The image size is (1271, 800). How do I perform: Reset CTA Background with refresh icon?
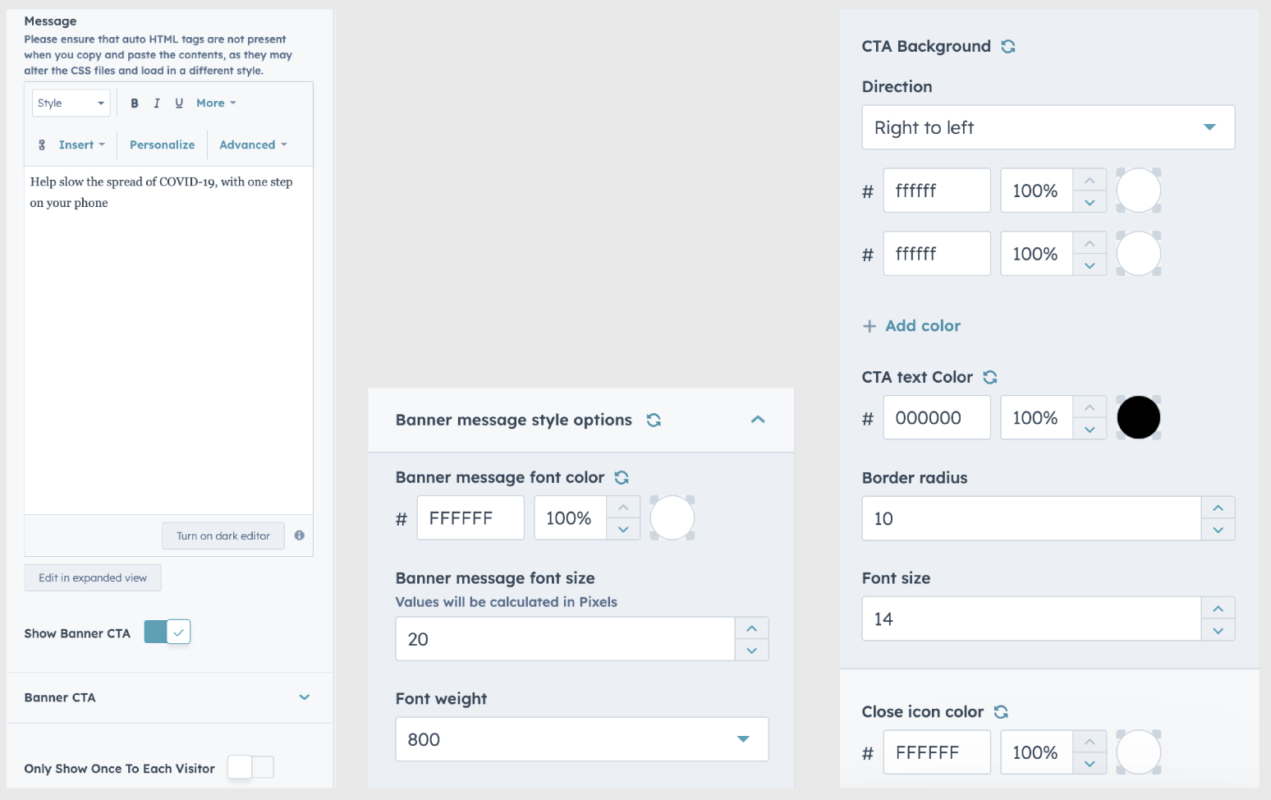[x=1008, y=47]
